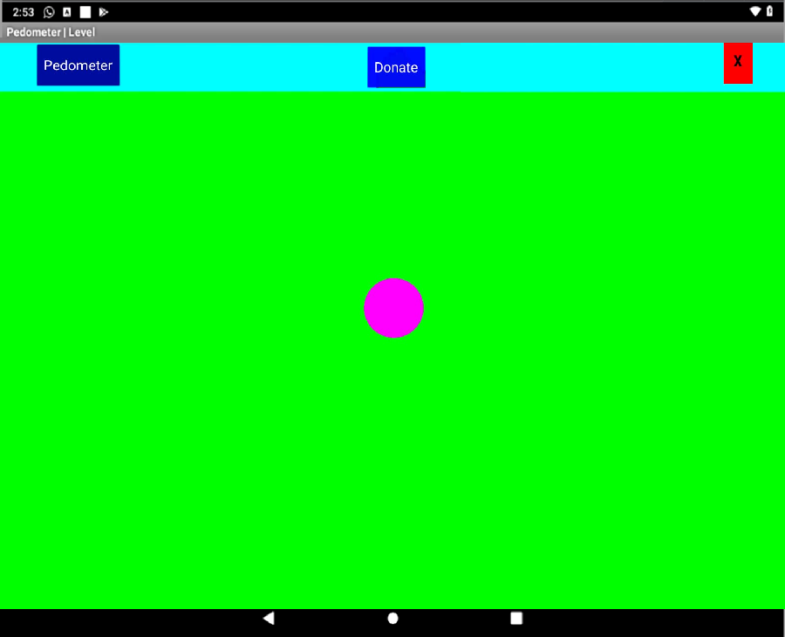
Task: Tap the WhatsApp notification icon
Action: (x=49, y=12)
